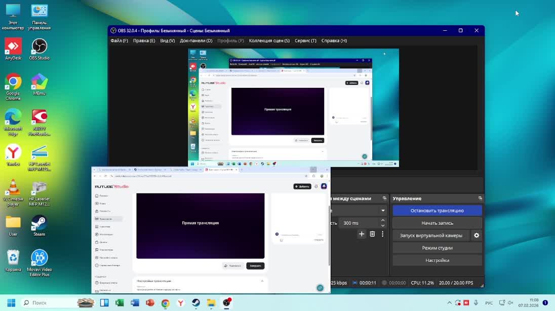The height and width of the screenshot is (311, 555).
Task: Undock the scene transitions panel via float icon
Action: point(384,198)
